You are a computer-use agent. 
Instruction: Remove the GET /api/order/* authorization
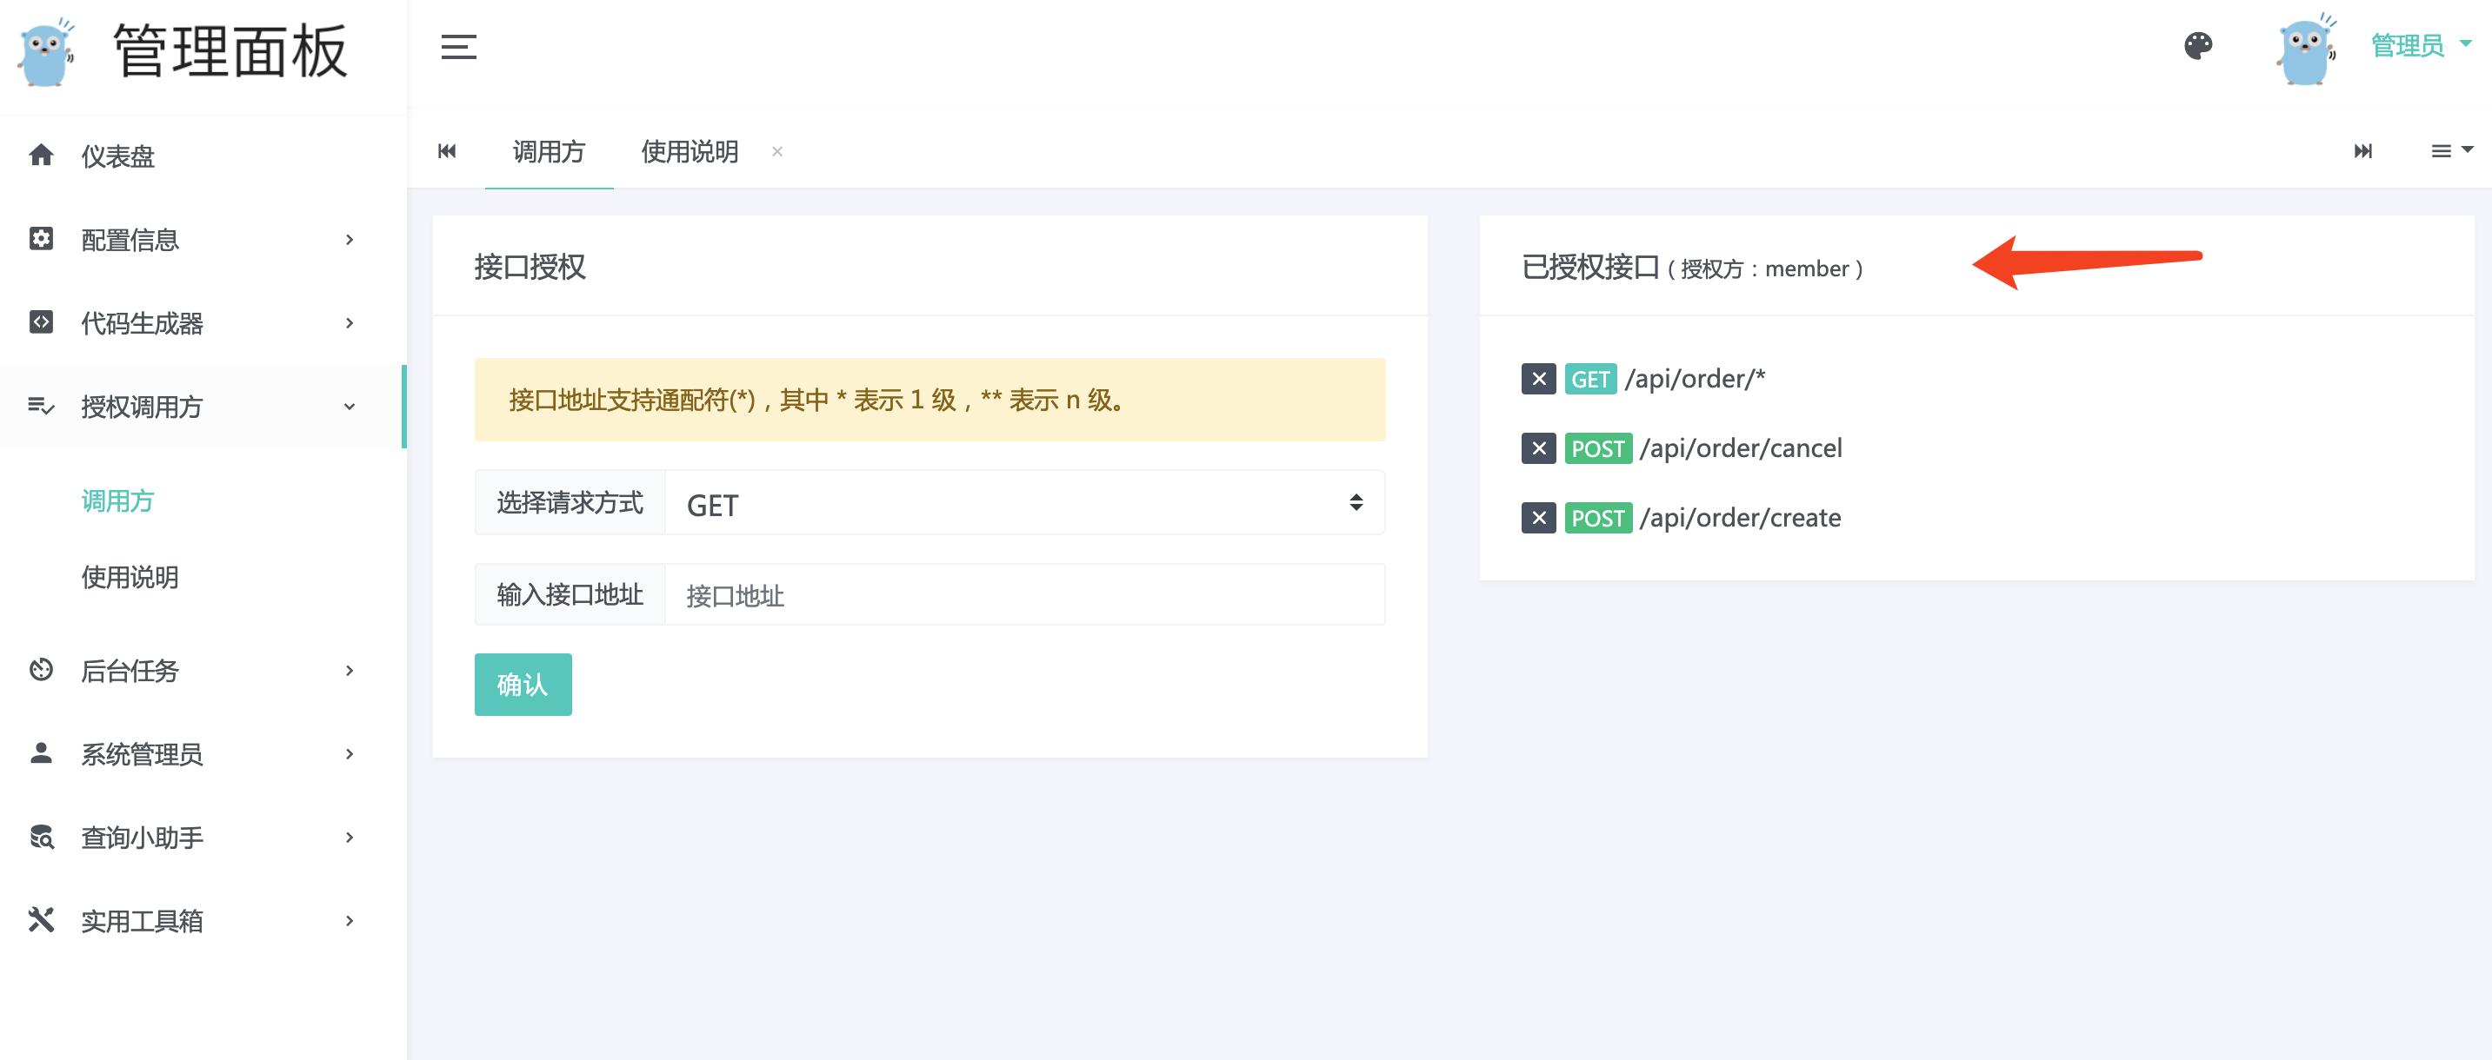tap(1537, 379)
